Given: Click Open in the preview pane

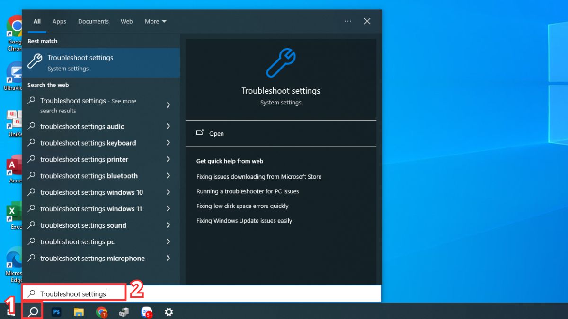Looking at the screenshot, I should 216,134.
